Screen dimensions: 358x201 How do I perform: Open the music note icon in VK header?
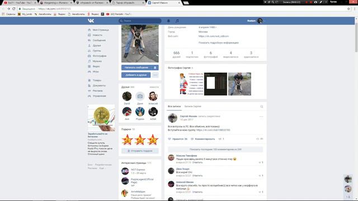point(177,21)
